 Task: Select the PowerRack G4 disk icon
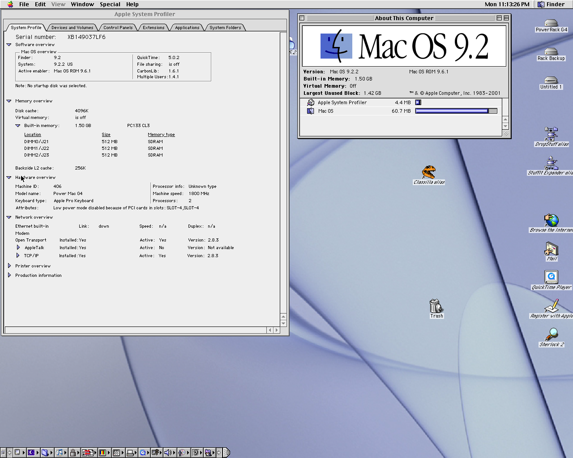click(x=551, y=23)
